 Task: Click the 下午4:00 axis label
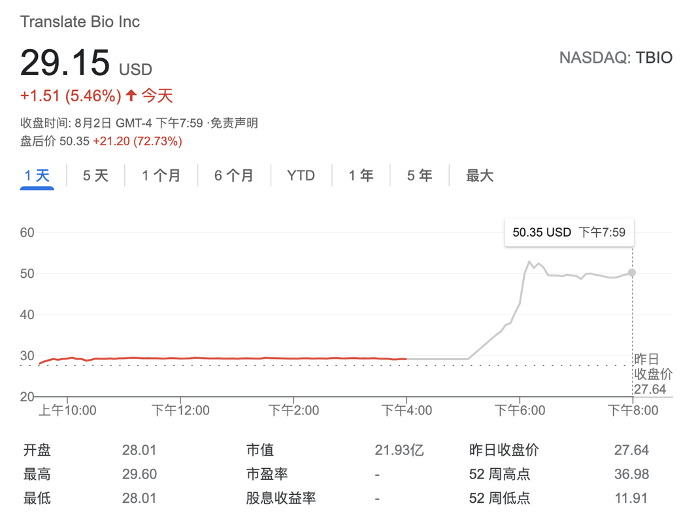(x=407, y=410)
